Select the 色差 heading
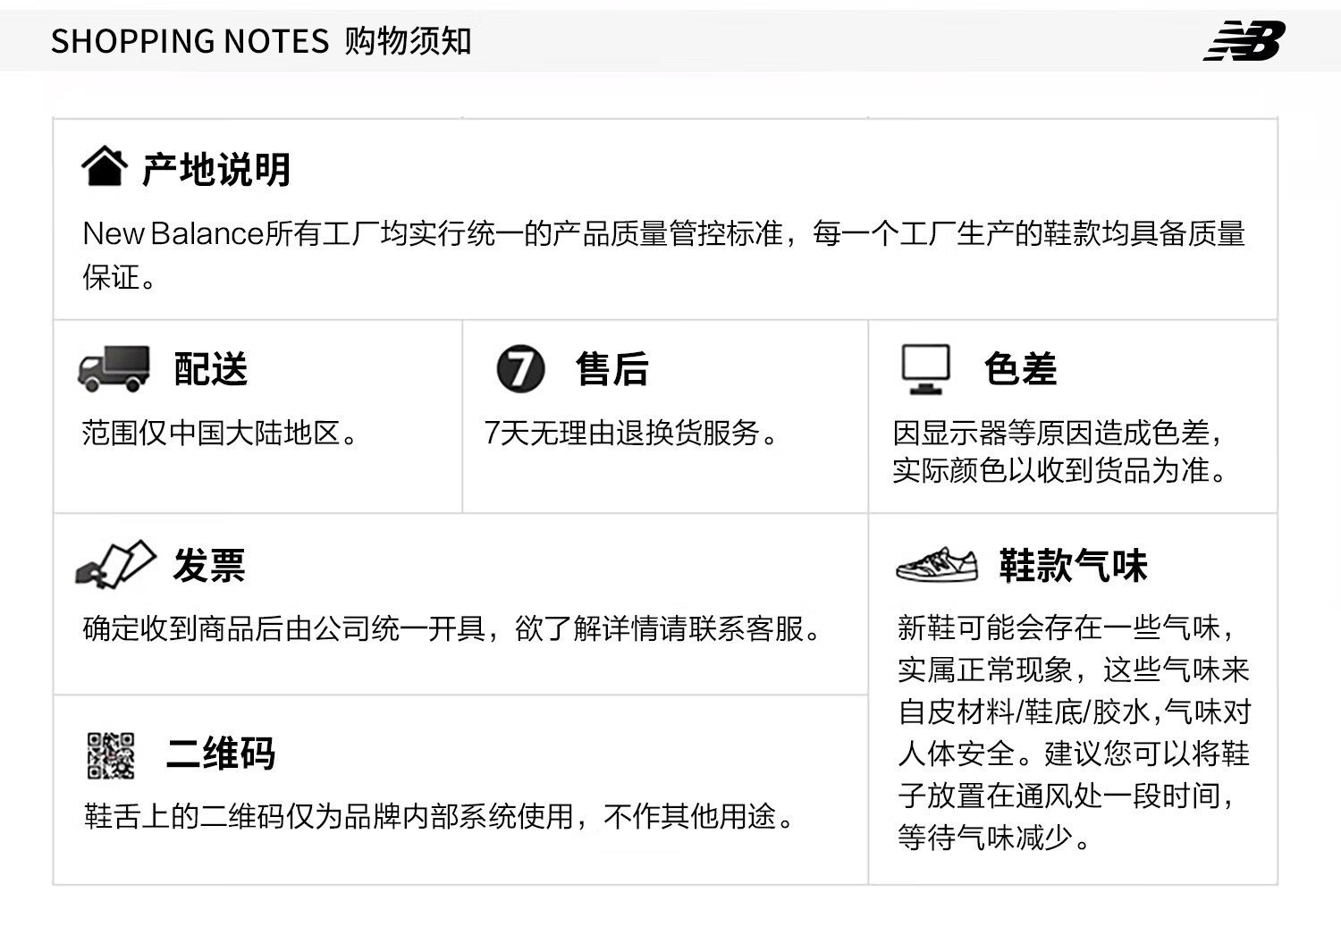Image resolution: width=1341 pixels, height=935 pixels. 1021,369
